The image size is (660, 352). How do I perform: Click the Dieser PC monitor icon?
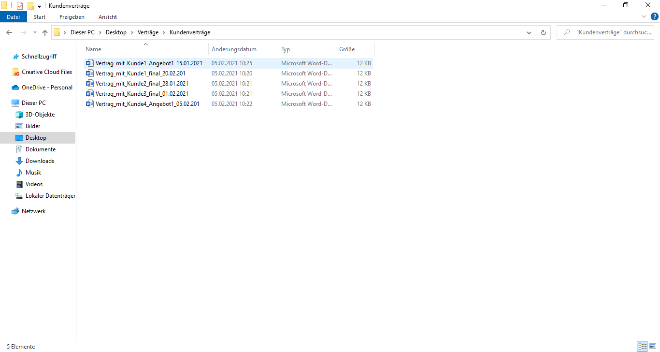pos(16,103)
